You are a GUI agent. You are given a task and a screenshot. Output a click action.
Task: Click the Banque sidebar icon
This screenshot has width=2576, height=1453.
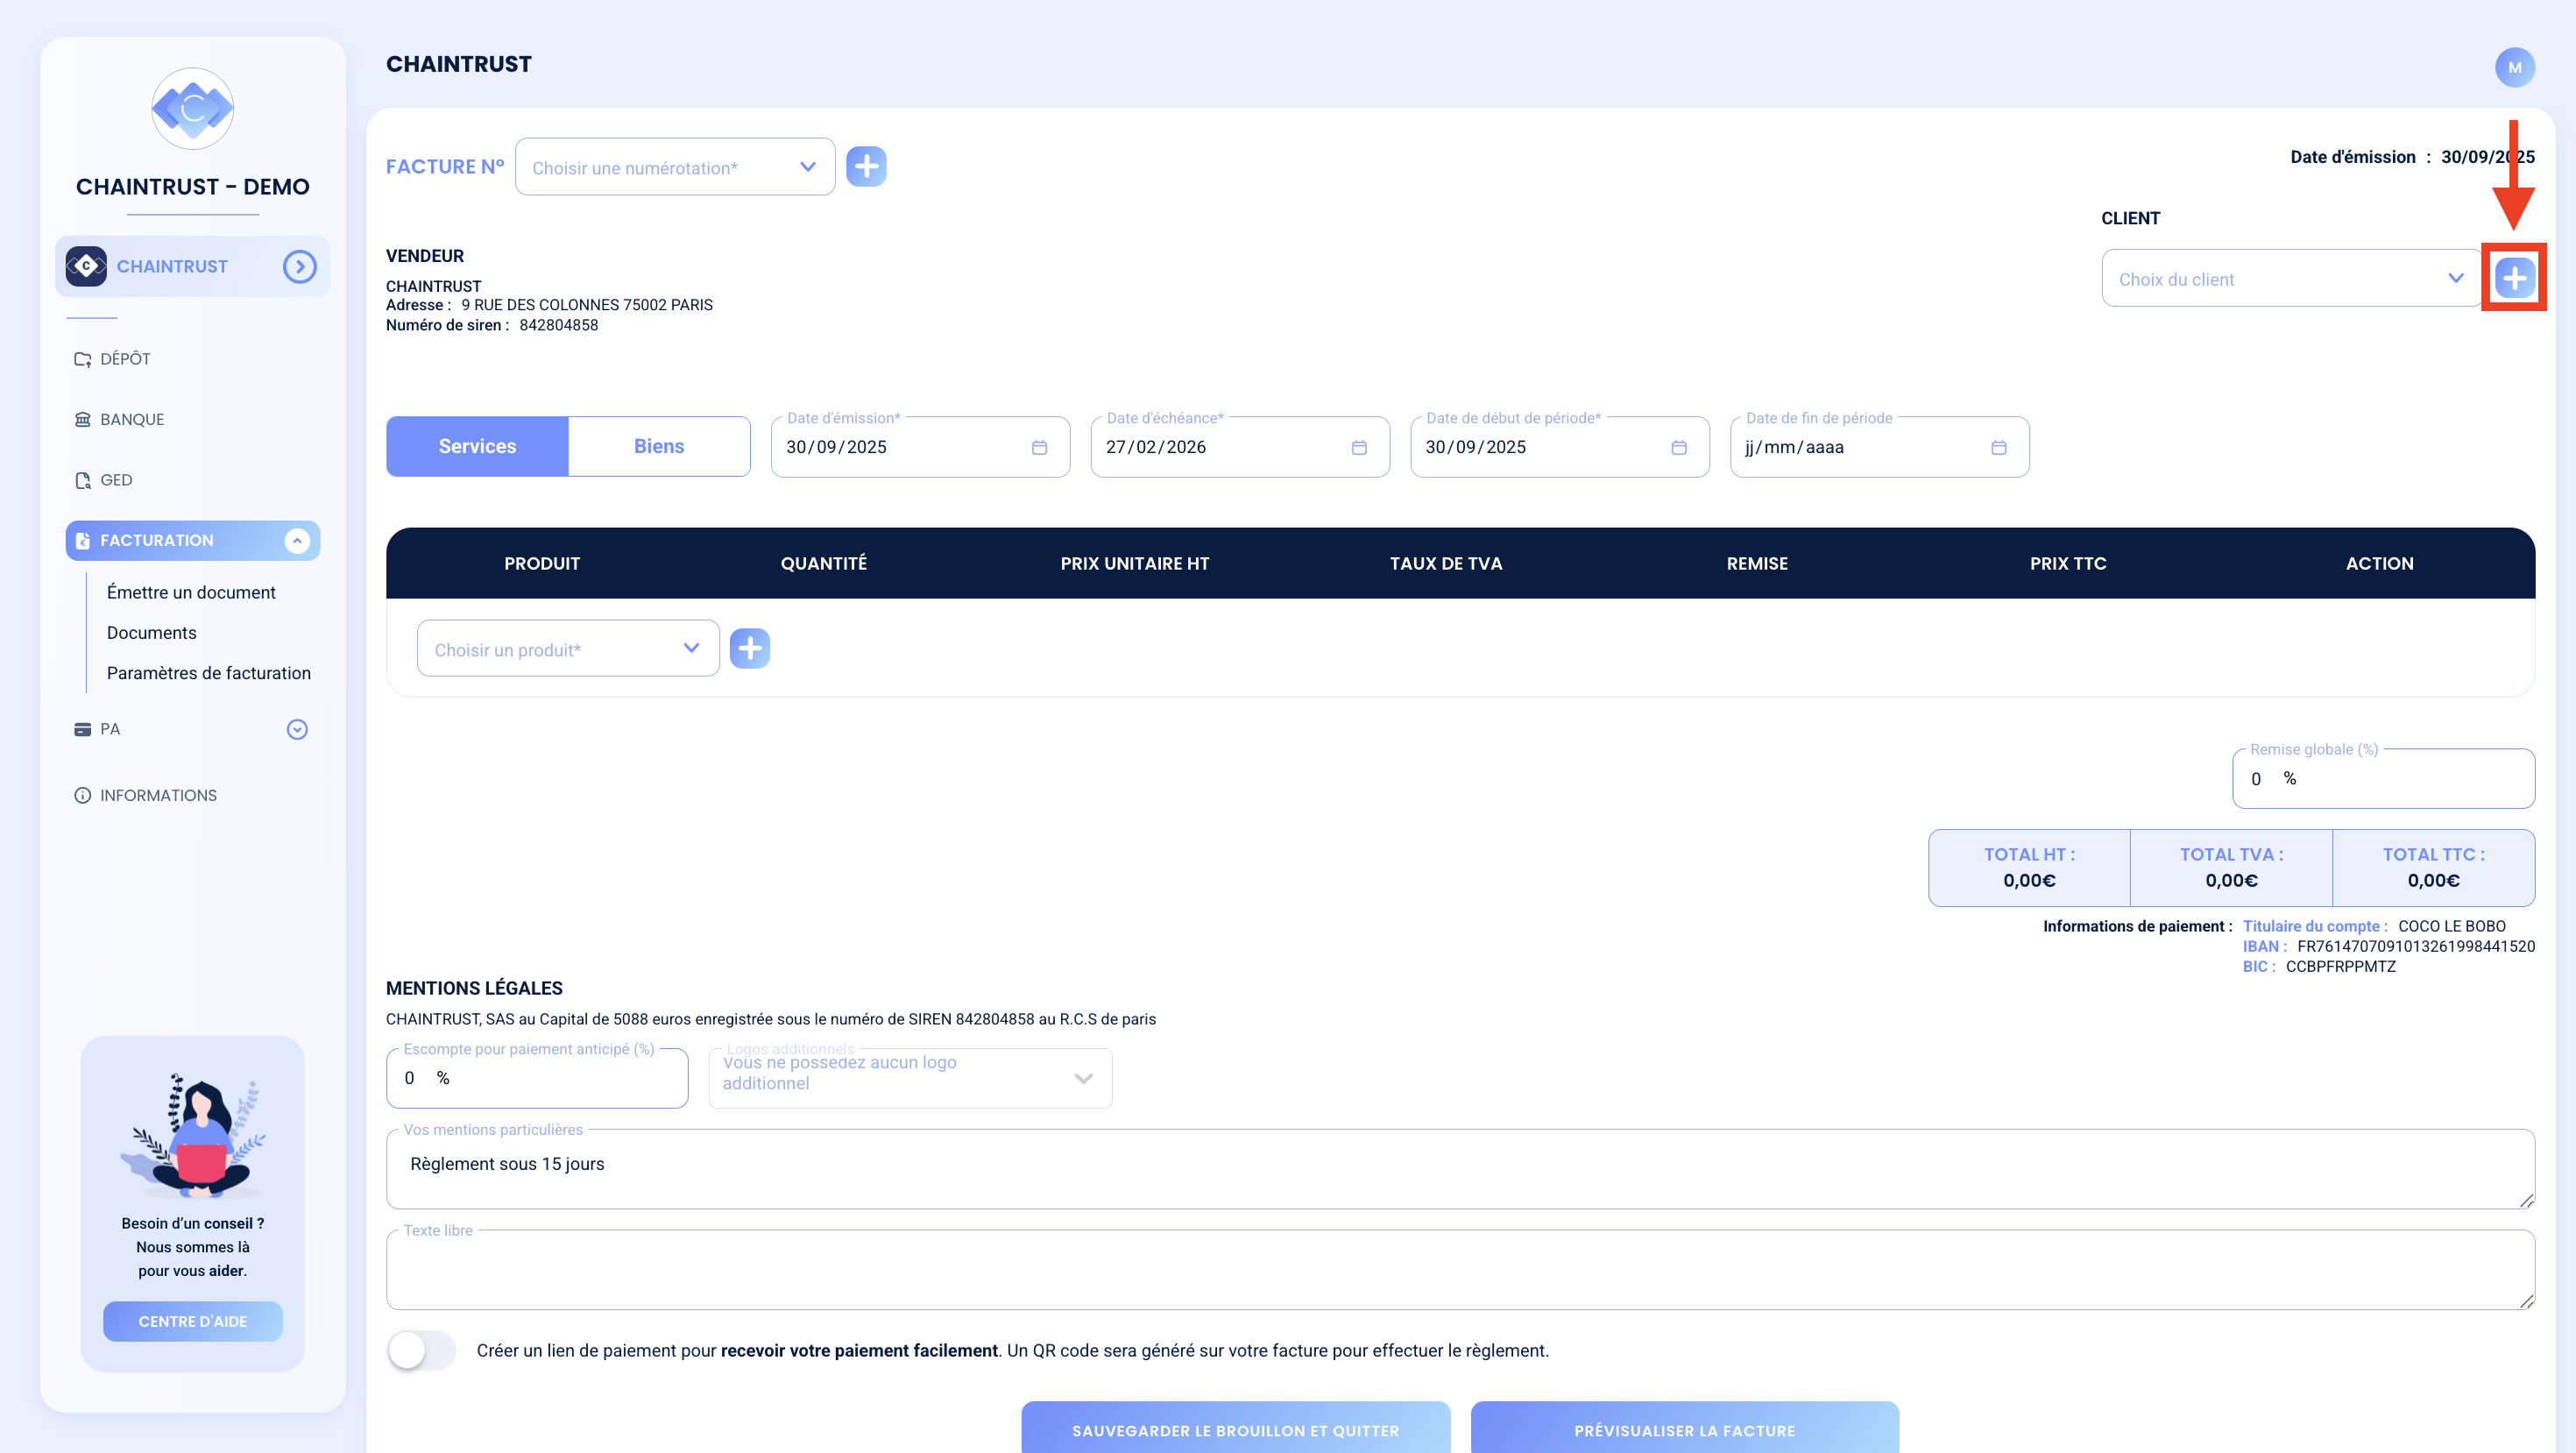(82, 419)
